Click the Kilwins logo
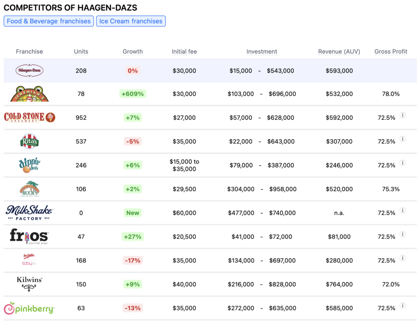 coord(29,284)
